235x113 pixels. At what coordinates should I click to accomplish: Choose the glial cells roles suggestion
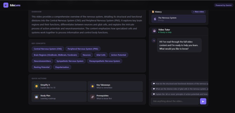(x=180, y=89)
